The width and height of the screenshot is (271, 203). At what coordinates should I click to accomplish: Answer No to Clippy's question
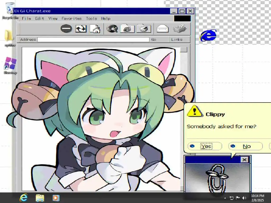click(x=246, y=146)
